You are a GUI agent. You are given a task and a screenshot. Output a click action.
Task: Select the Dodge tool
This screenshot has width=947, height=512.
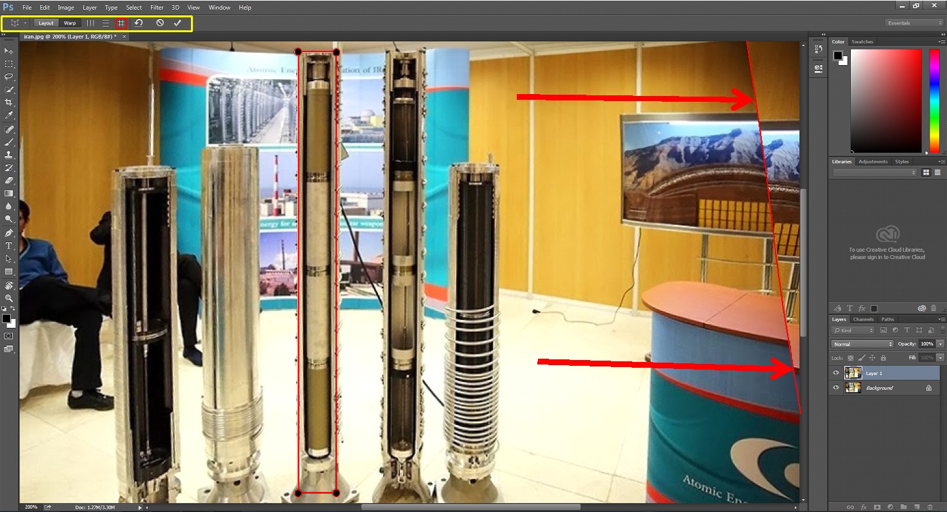tap(9, 220)
